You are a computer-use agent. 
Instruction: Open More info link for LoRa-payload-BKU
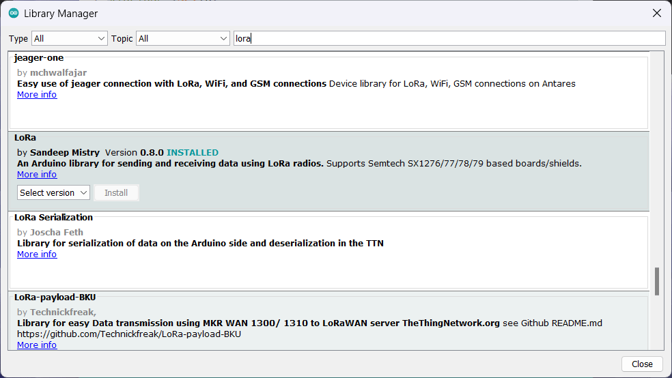[37, 345]
